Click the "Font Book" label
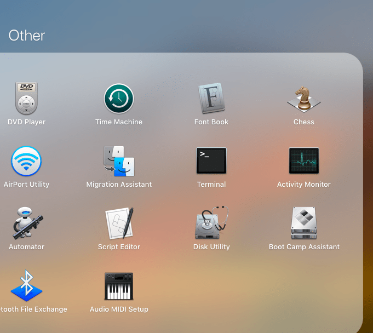The height and width of the screenshot is (333, 373). click(x=211, y=122)
